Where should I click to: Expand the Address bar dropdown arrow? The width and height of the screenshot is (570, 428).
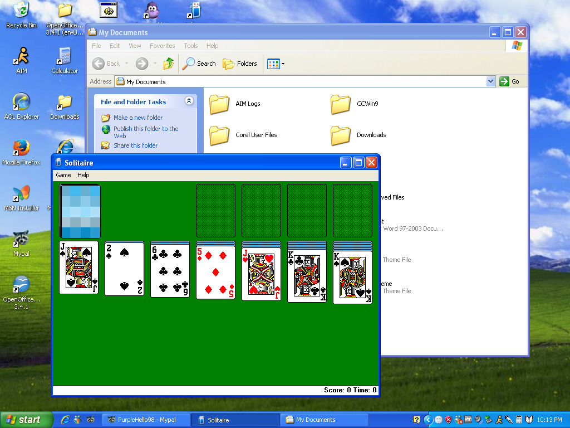pos(490,81)
